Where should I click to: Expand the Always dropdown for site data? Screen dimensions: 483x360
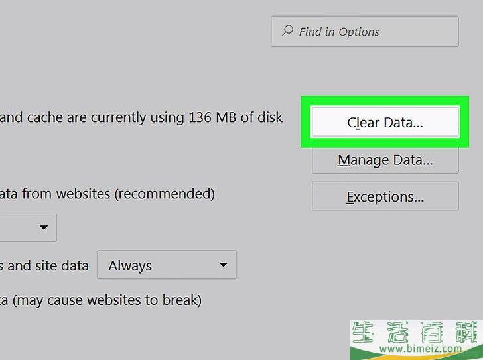click(167, 265)
